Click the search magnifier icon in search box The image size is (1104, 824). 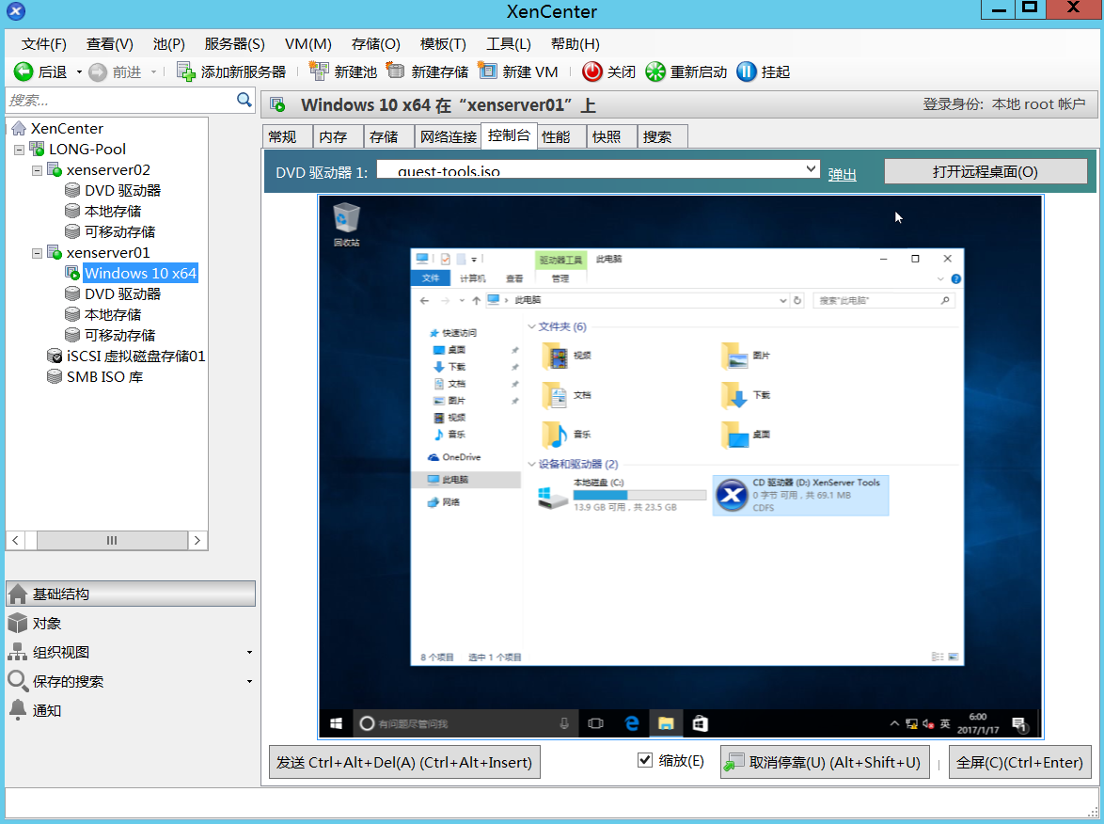coord(244,100)
